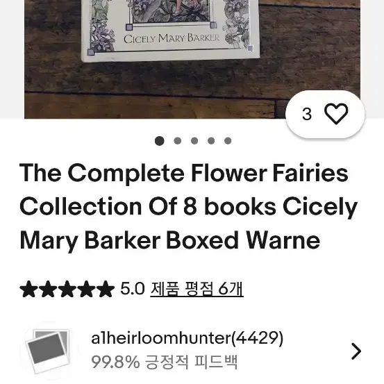Select the first image pagination dot
This screenshot has height=384, width=384.
click(160, 141)
